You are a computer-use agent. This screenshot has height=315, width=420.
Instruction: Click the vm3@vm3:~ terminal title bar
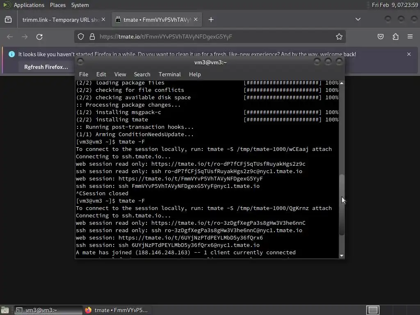pyautogui.click(x=210, y=62)
